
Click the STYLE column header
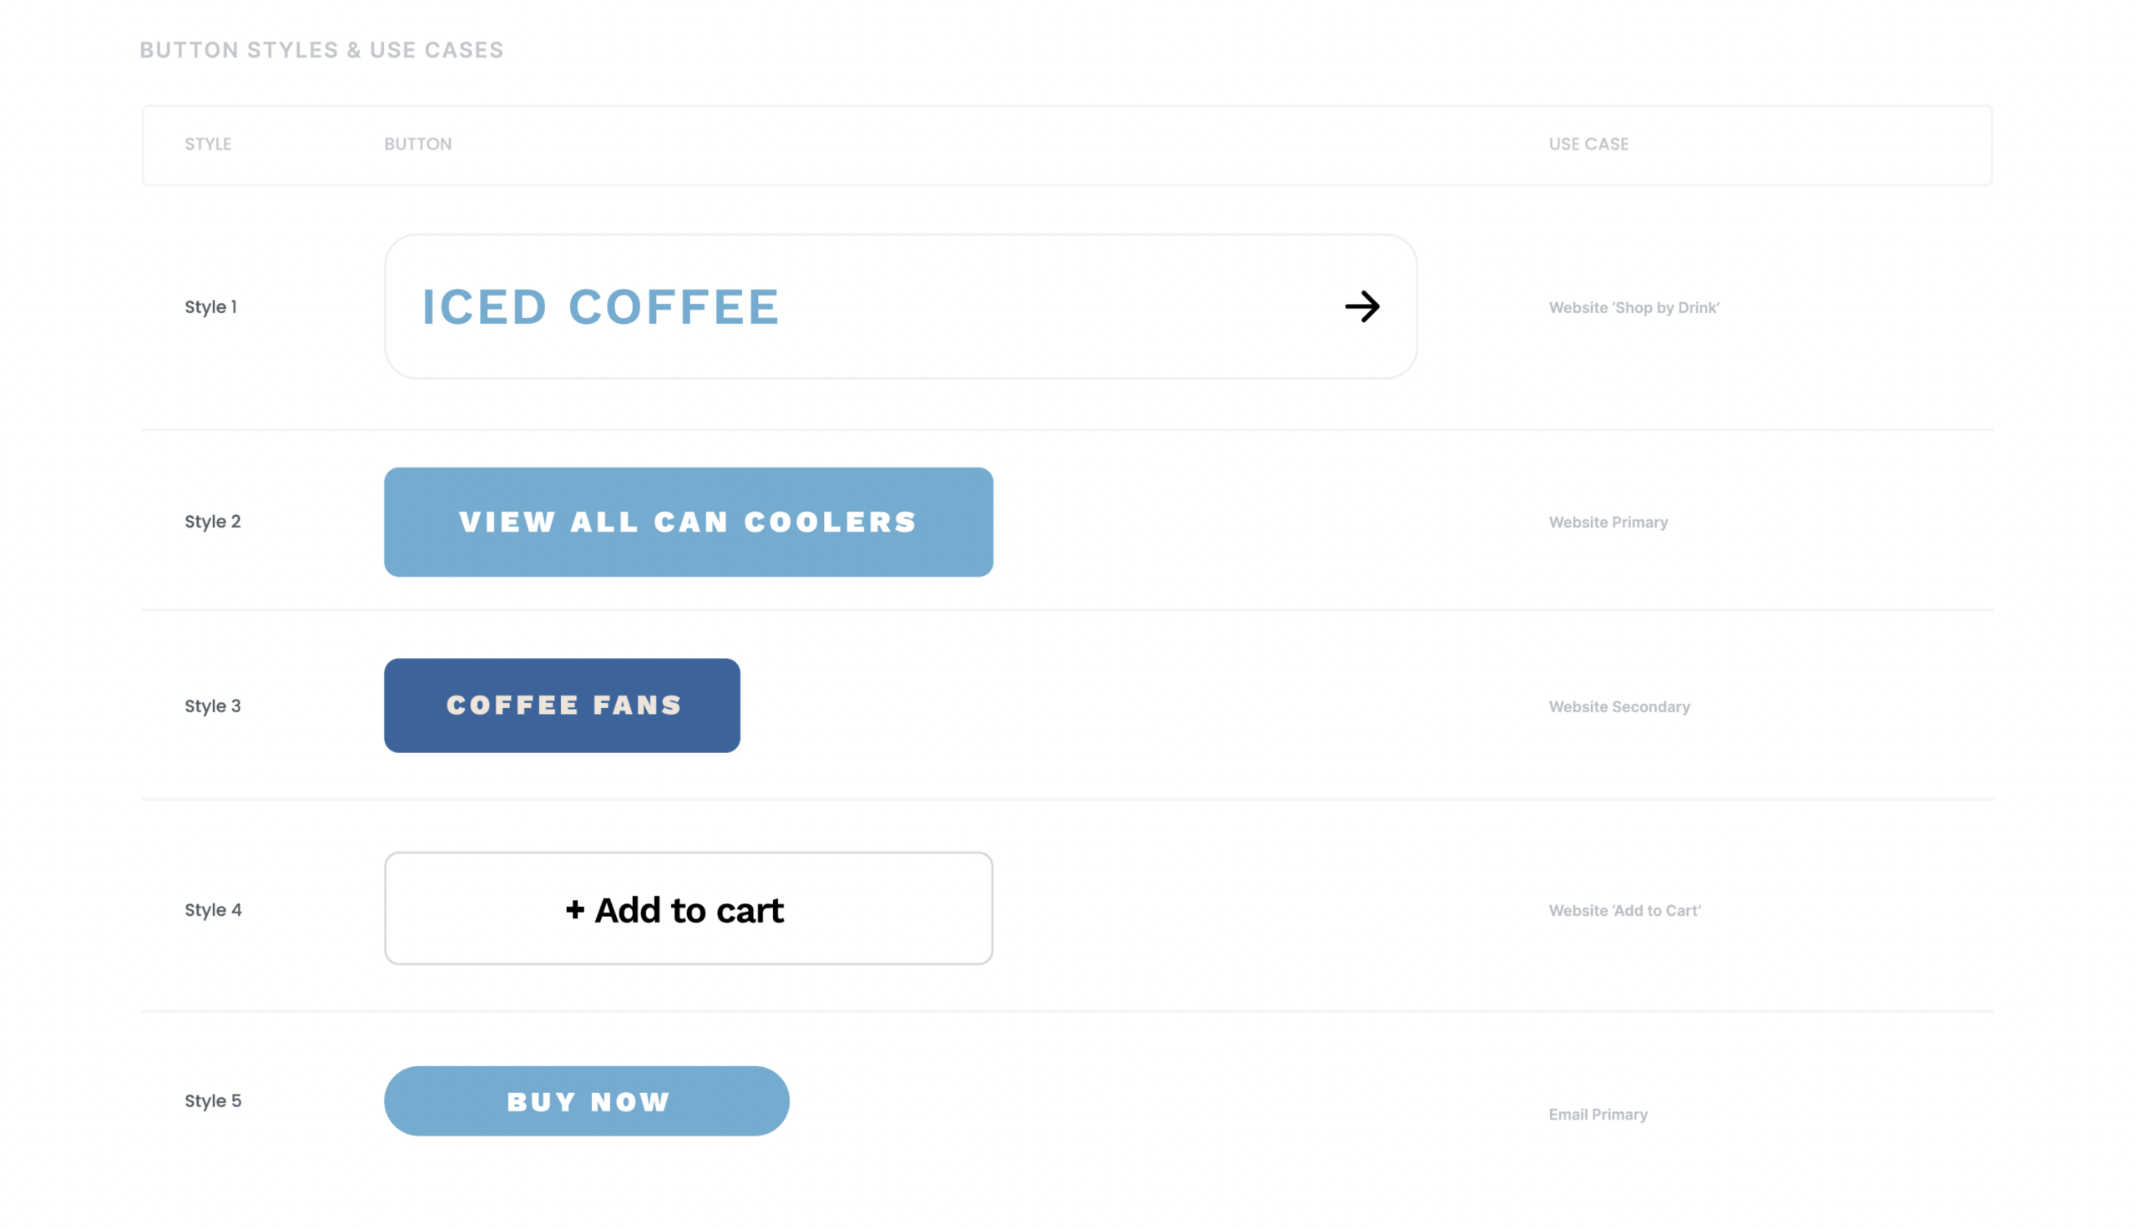point(208,144)
